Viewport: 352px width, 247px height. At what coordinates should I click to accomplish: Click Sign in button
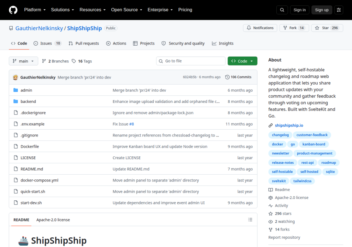tap(299, 10)
